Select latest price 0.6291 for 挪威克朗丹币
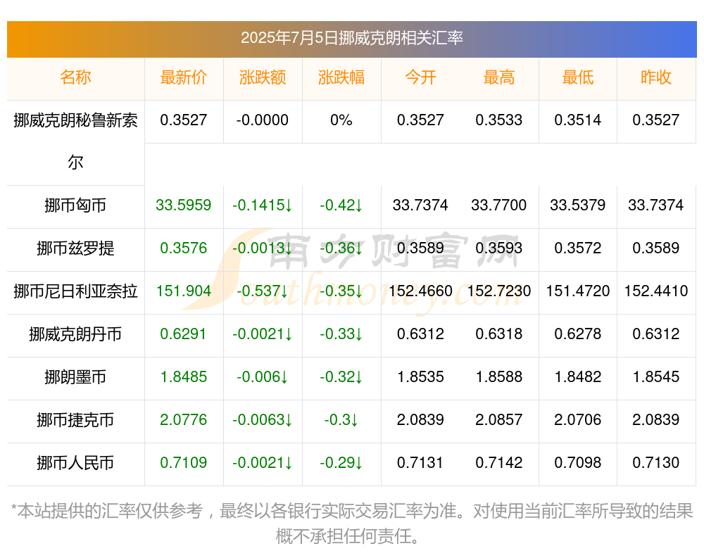 click(183, 334)
